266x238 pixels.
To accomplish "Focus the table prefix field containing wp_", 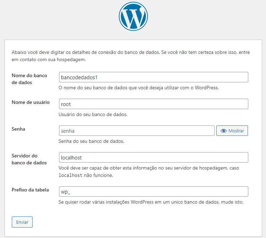I will (x=153, y=191).
